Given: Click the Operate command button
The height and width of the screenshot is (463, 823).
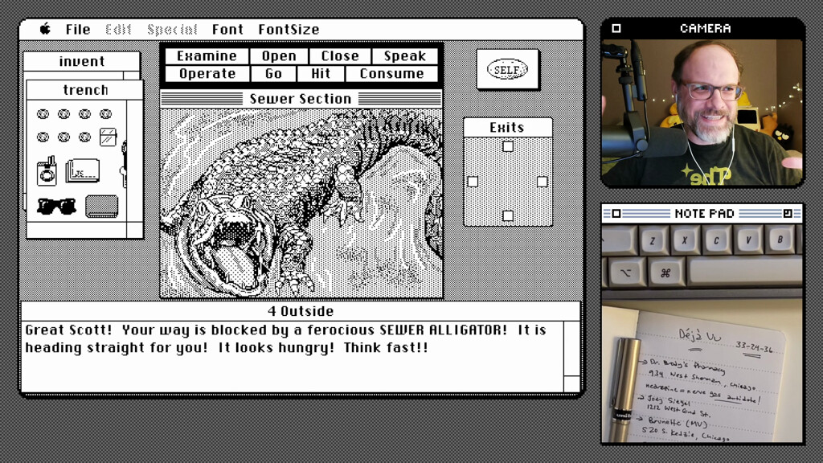Looking at the screenshot, I should [x=207, y=74].
